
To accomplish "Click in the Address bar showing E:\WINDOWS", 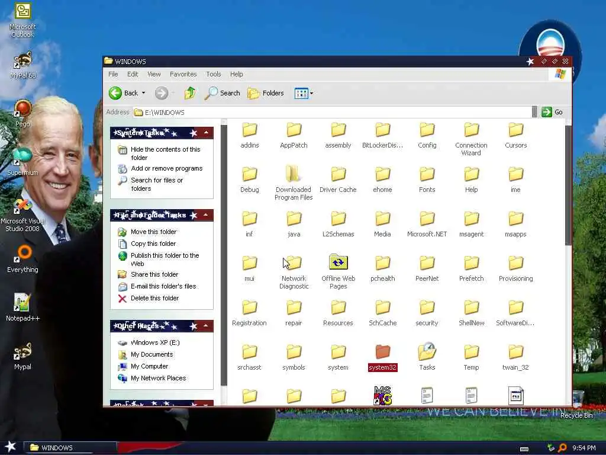I will pos(333,112).
